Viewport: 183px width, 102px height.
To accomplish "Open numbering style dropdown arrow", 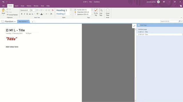I will (x=43, y=10).
